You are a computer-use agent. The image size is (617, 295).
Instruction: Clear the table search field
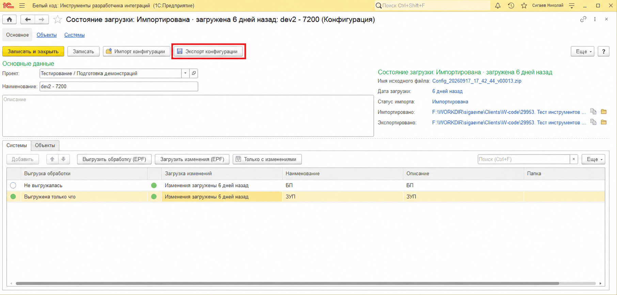[574, 159]
